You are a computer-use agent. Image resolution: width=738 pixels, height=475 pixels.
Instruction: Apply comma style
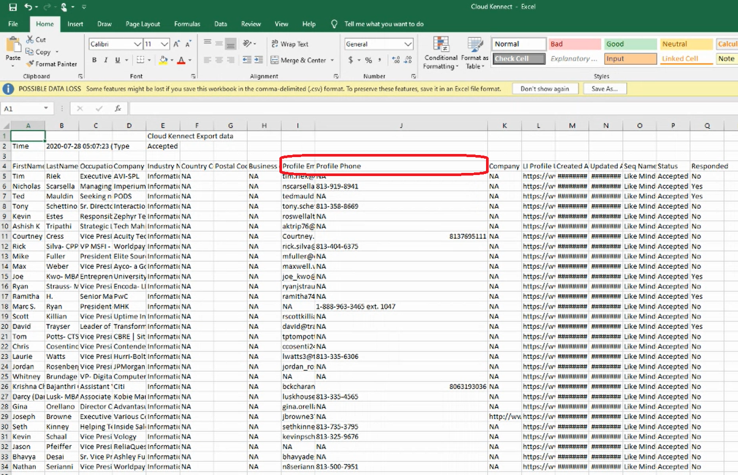(380, 60)
